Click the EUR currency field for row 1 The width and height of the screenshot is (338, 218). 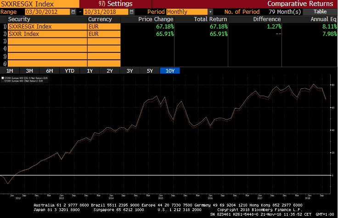click(x=104, y=27)
